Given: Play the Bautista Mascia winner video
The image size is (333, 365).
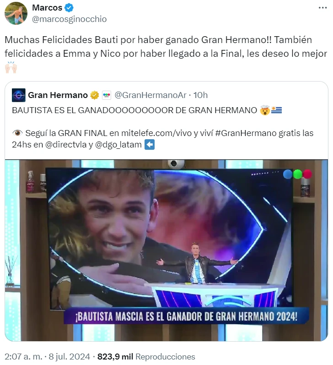Looking at the screenshot, I should (166, 250).
